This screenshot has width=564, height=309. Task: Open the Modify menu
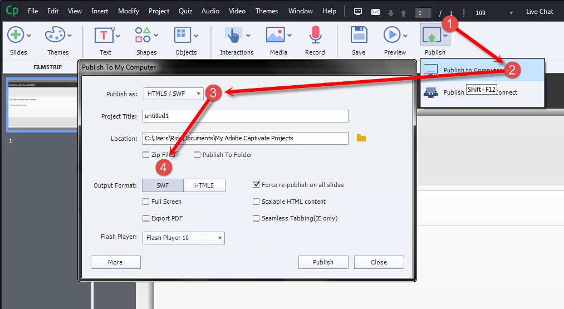pos(129,11)
